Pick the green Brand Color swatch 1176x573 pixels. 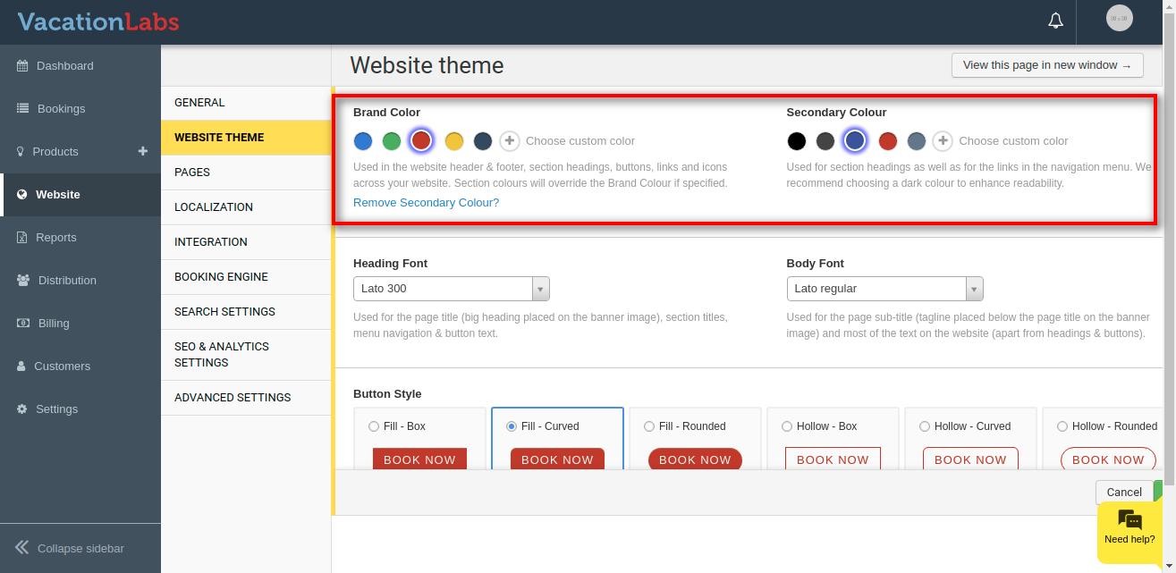click(392, 140)
